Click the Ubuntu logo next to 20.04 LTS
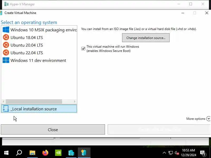 6,45
